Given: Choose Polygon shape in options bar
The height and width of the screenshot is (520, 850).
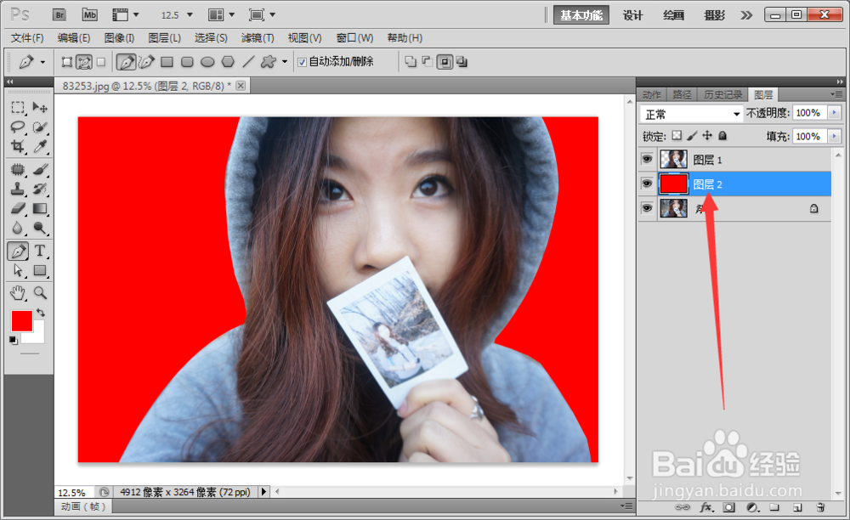Looking at the screenshot, I should 228,62.
